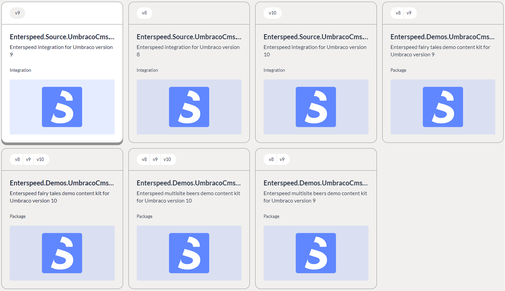Click v9 tag on multisite beers version 10 card
505x291 pixels.
[155, 159]
